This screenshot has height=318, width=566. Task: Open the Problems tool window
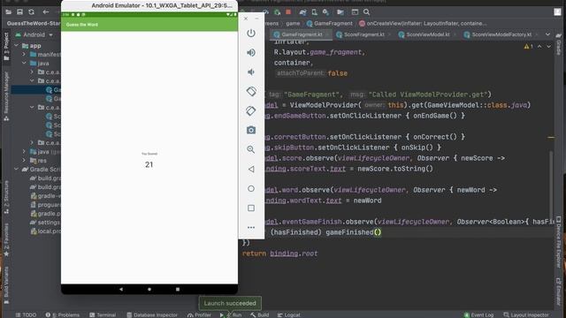click(63, 314)
